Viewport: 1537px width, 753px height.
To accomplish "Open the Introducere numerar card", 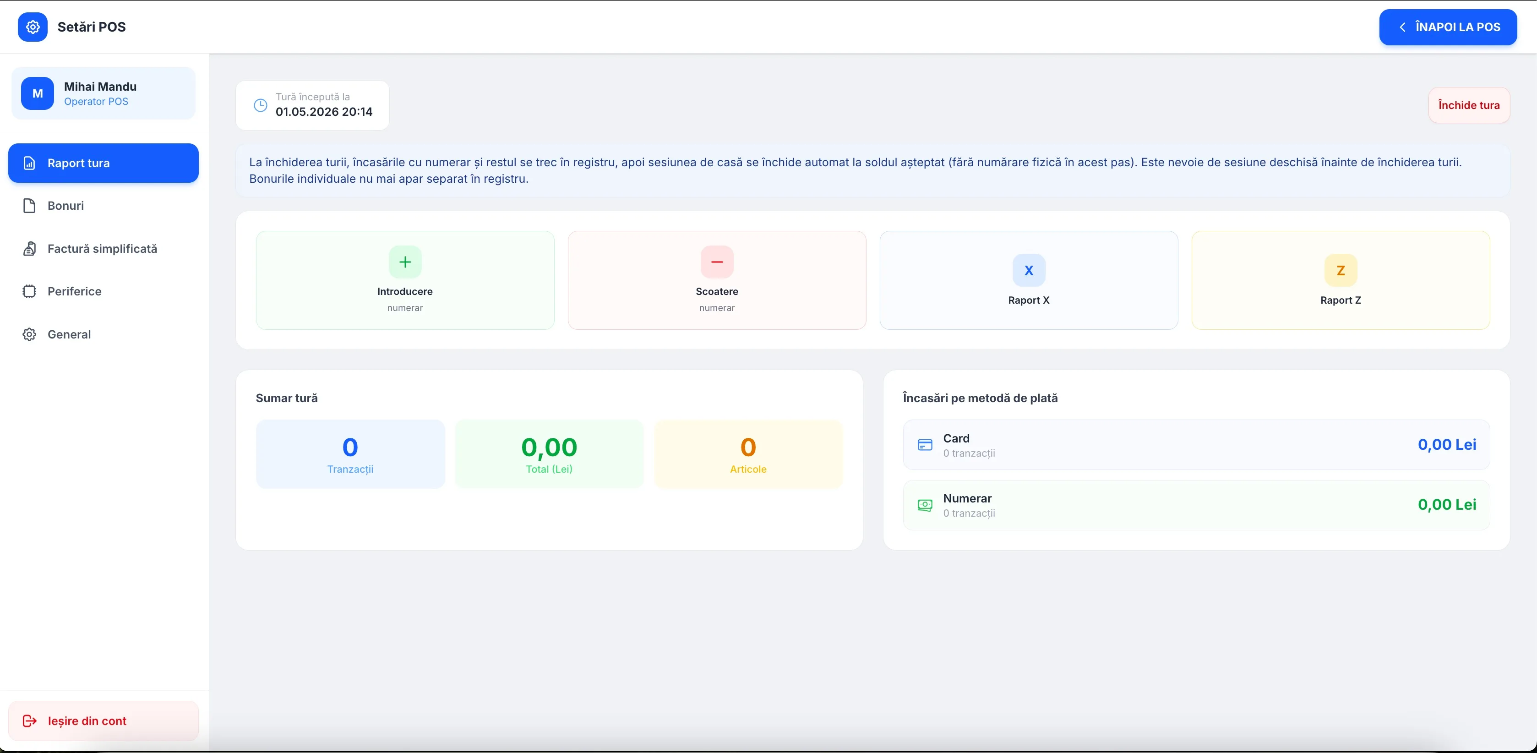I will 405,280.
